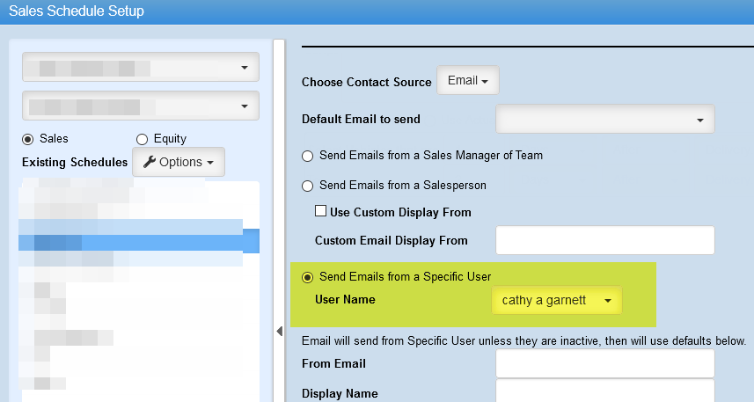The height and width of the screenshot is (402, 754).
Task: Expand the first blurred dropdown in left panel
Action: point(139,68)
